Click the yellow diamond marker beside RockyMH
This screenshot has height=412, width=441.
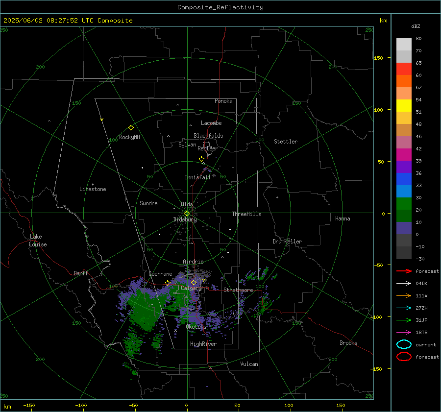click(x=131, y=128)
